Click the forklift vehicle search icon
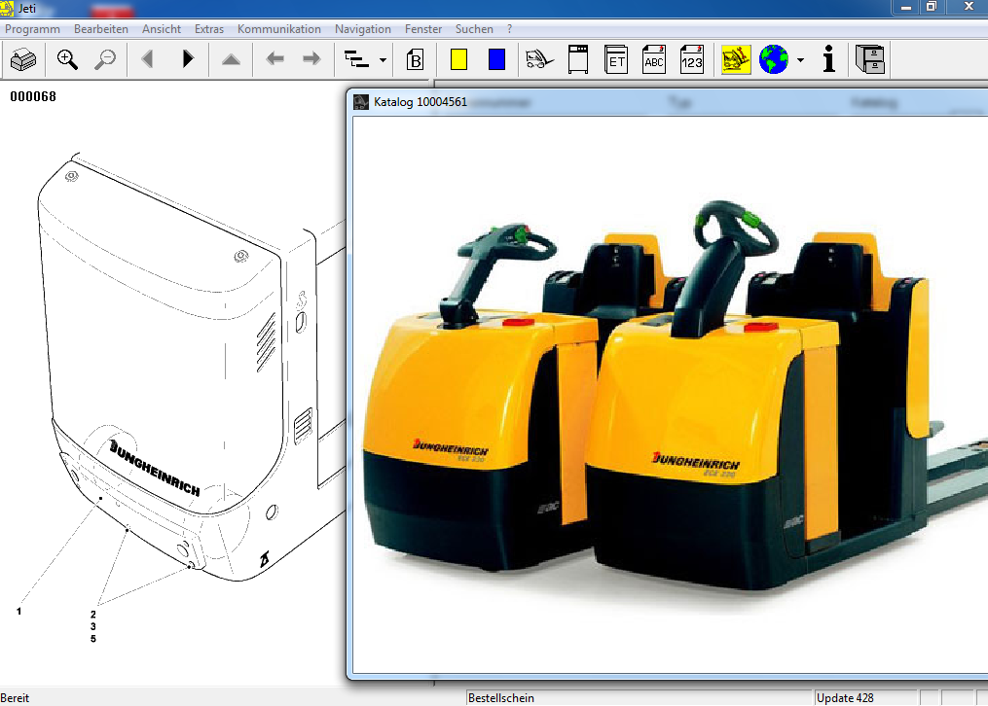The height and width of the screenshot is (706, 988). pyautogui.click(x=538, y=60)
